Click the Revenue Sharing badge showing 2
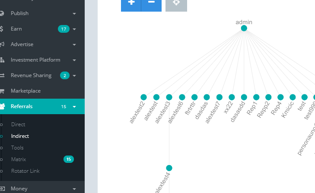 [65, 75]
